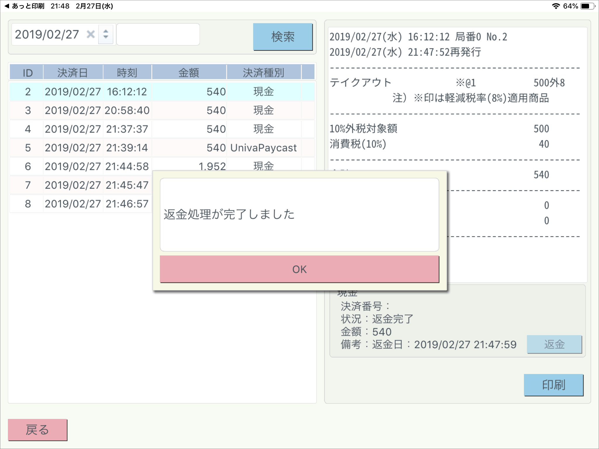
Task: Tap the back arrow to あっと印刷
Action: [7, 6]
